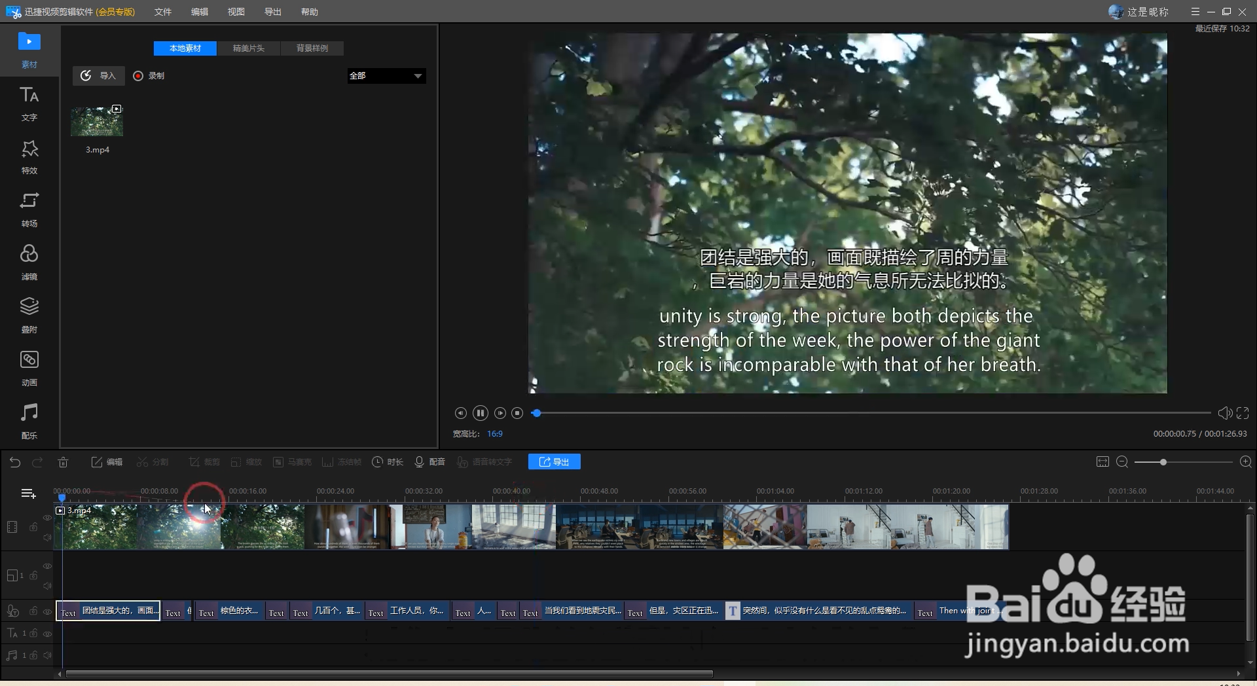The width and height of the screenshot is (1257, 686).
Task: Switch to the 本地素材 tab
Action: click(x=185, y=48)
